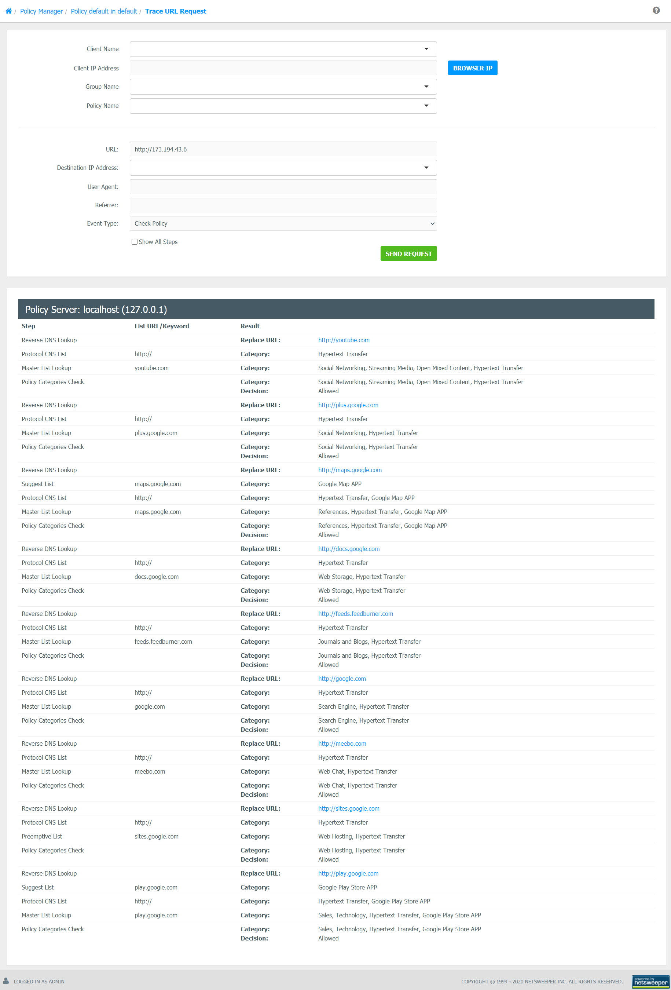Click the home icon in breadcrumb
This screenshot has width=671, height=990.
(8, 11)
